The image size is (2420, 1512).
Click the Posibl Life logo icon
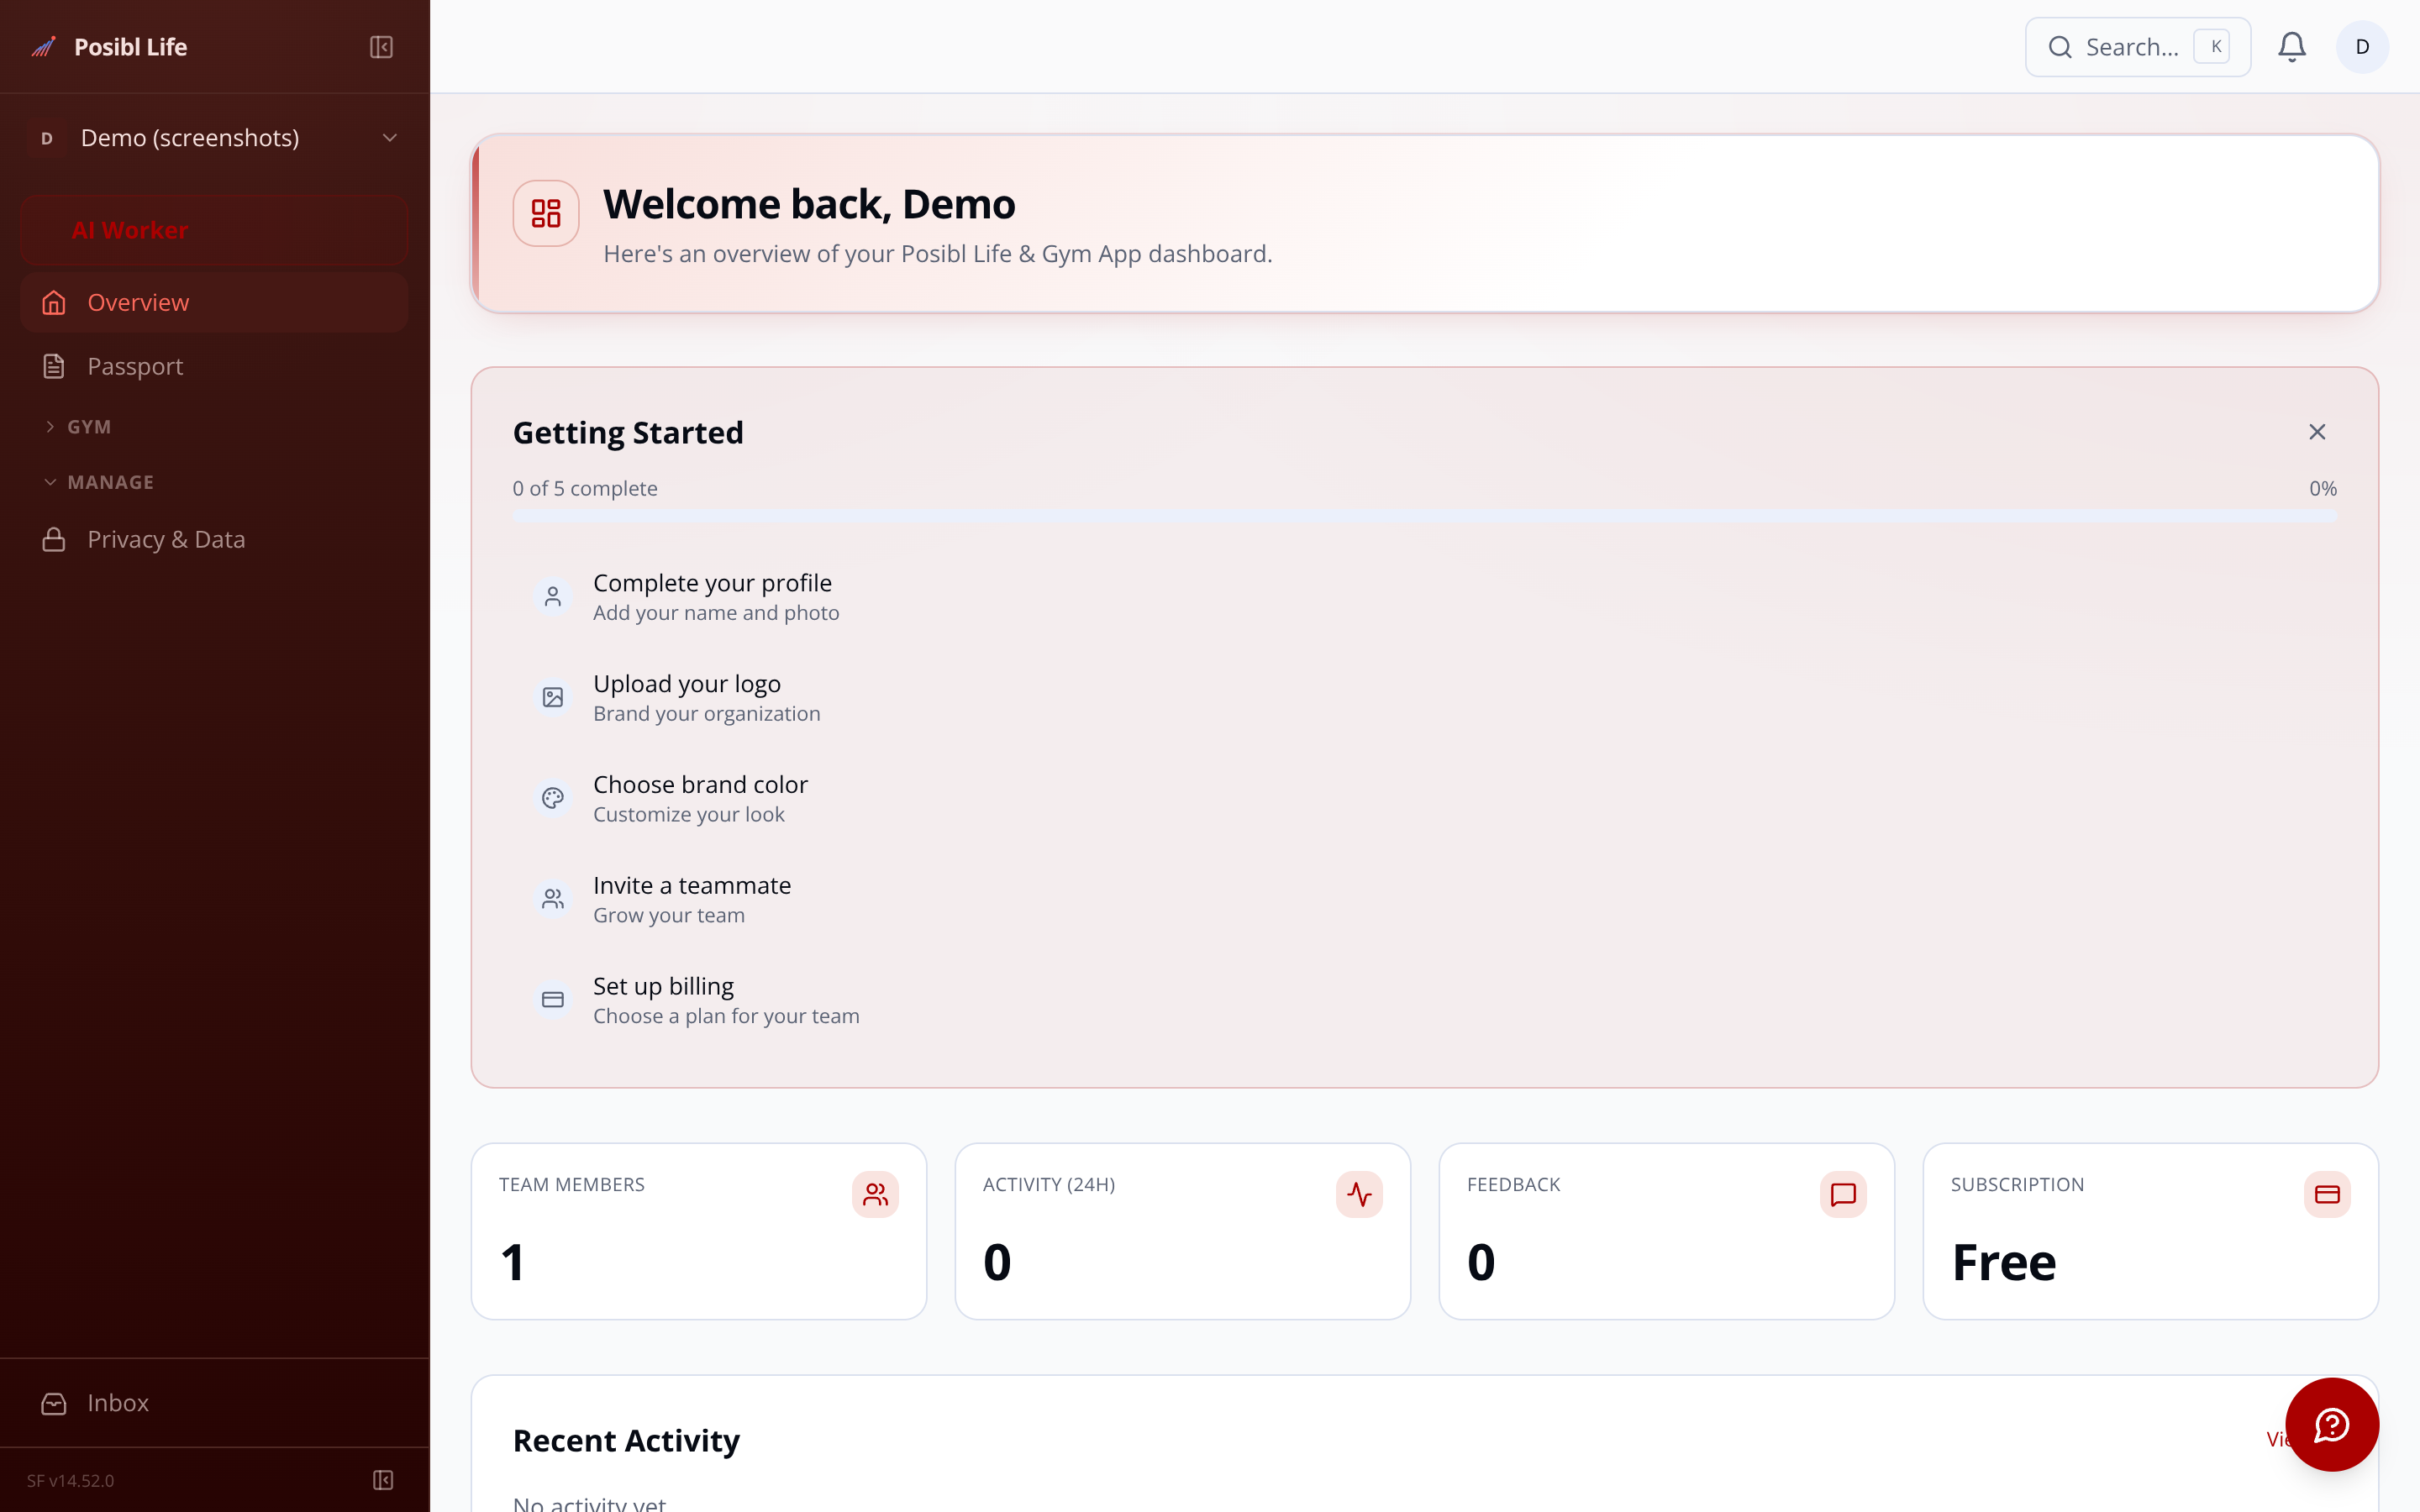[44, 47]
